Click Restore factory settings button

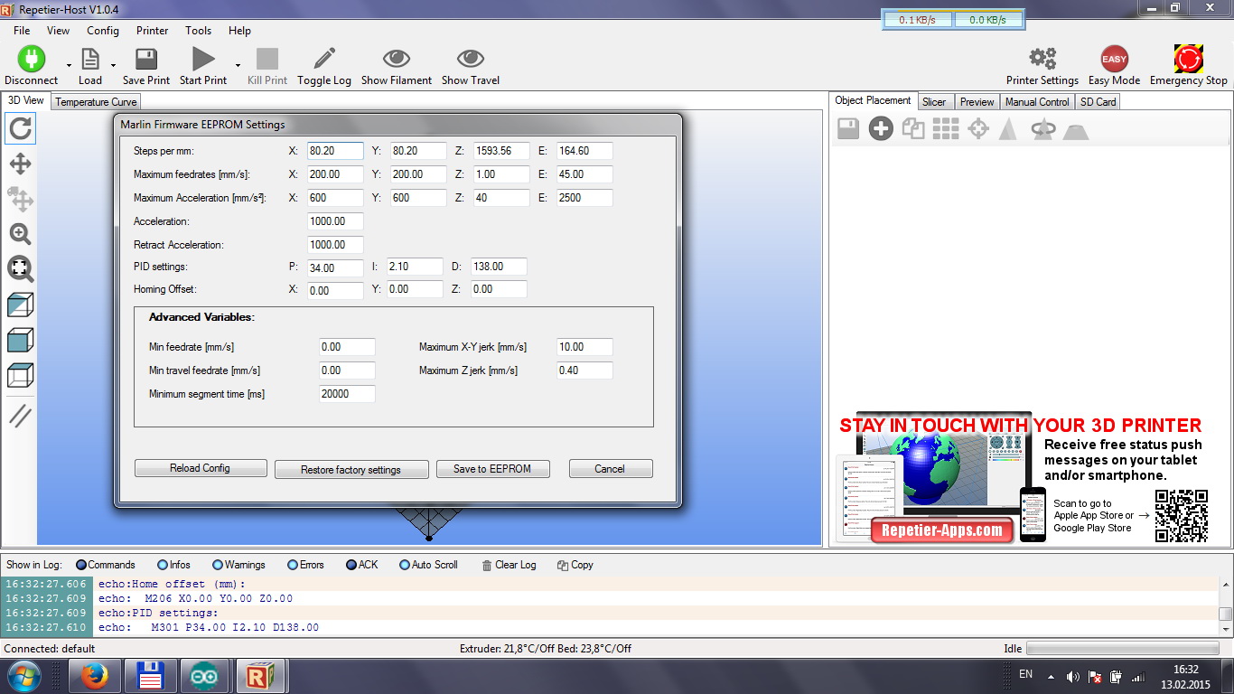click(x=351, y=470)
